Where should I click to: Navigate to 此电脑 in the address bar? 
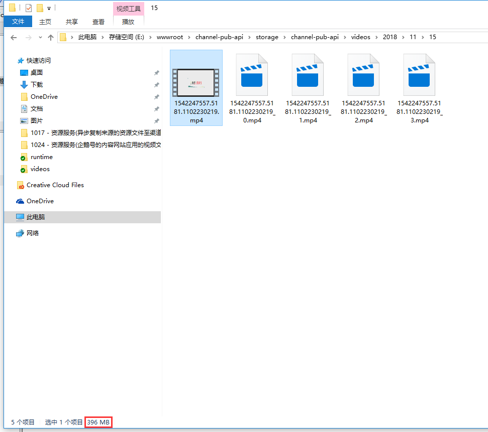click(x=87, y=37)
